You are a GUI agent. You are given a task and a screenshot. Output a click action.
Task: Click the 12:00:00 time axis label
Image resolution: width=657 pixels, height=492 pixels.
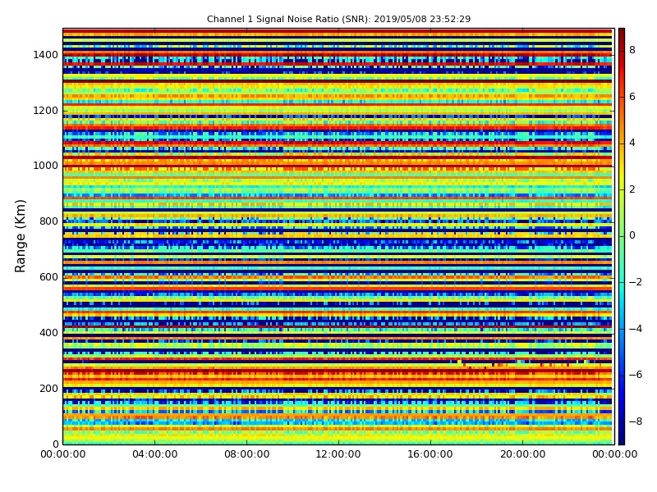click(x=338, y=454)
